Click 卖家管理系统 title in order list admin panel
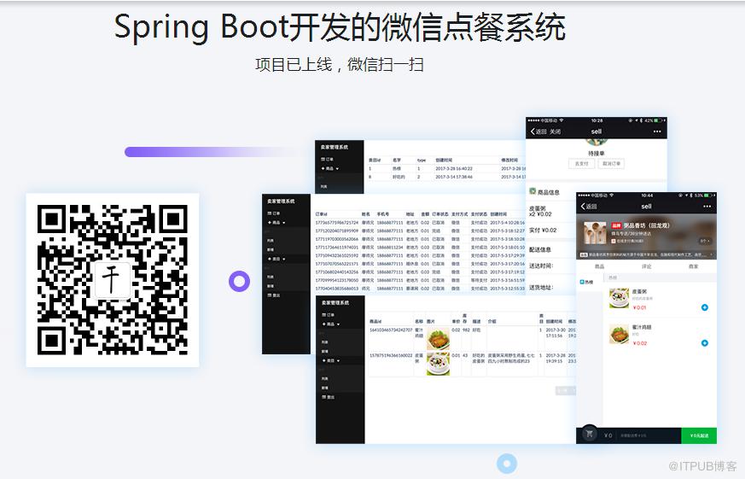 pyautogui.click(x=281, y=202)
